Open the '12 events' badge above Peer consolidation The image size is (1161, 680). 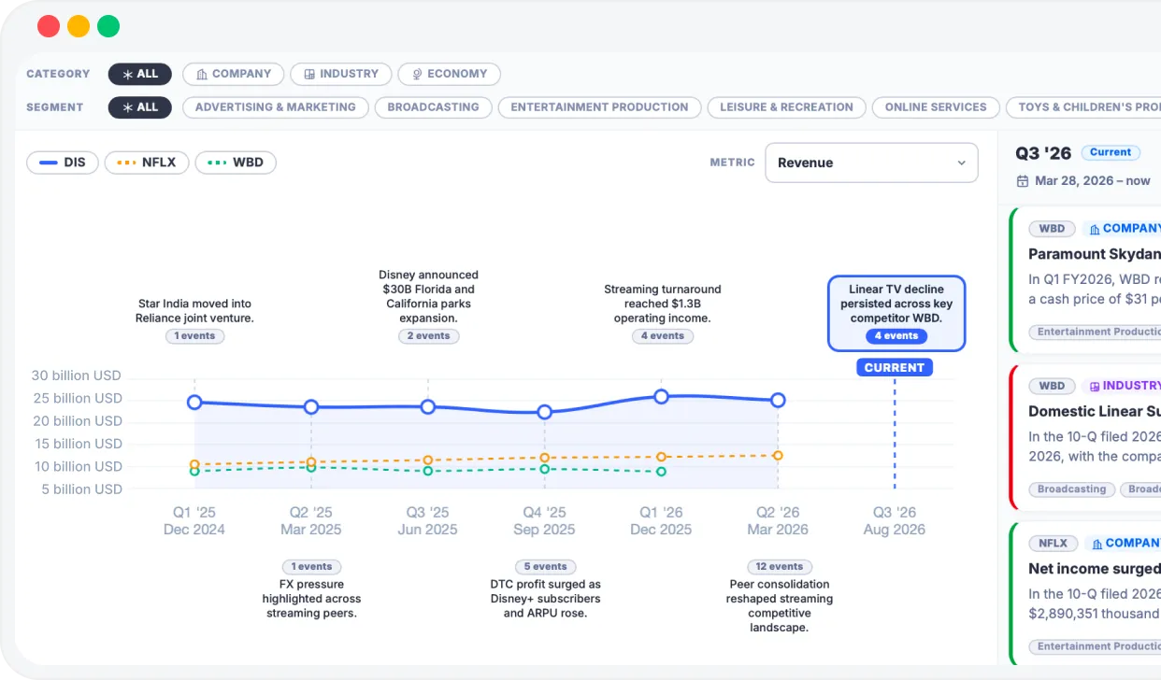(x=780, y=567)
